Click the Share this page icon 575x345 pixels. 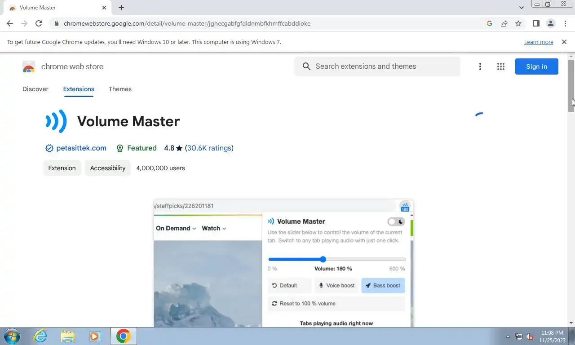click(504, 23)
